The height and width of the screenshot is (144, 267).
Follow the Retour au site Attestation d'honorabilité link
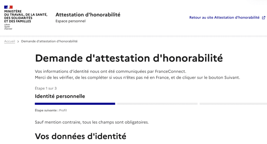[x=224, y=18]
